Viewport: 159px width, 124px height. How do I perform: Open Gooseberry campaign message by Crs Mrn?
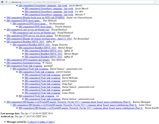pyautogui.click(x=49, y=11)
